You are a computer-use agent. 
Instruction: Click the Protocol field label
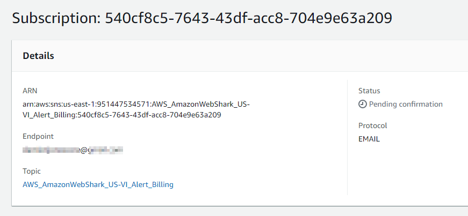pyautogui.click(x=372, y=125)
